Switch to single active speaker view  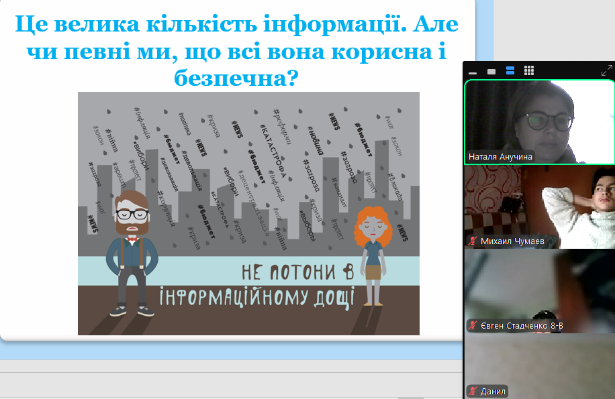pos(491,71)
